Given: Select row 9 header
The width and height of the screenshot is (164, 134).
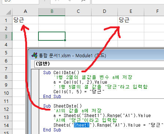Looking at the screenshot, I should tap(6, 85).
